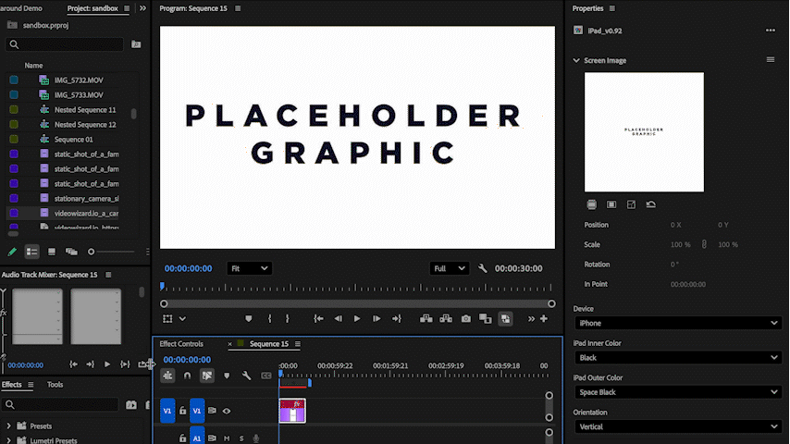Add Marker in Program Monitor
This screenshot has width=790, height=444.
tap(249, 319)
